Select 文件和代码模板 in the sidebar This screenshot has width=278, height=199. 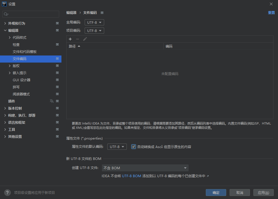pyautogui.click(x=25, y=52)
